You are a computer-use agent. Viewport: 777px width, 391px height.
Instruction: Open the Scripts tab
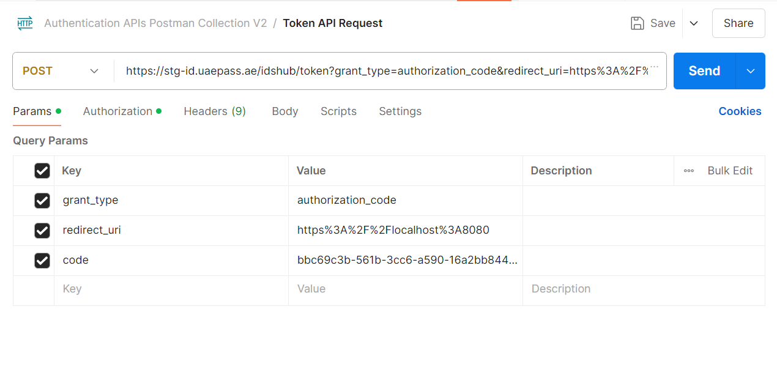coord(338,111)
